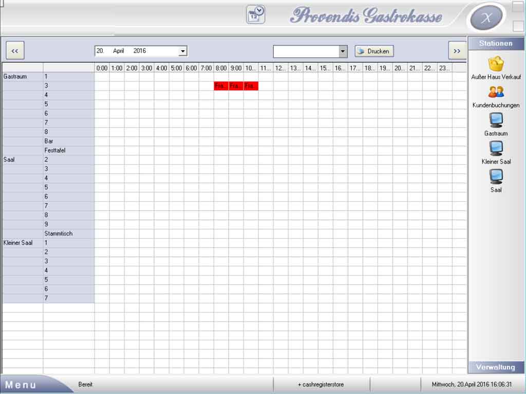Image resolution: width=526 pixels, height=394 pixels.
Task: Open Außer Haus Verkauf basket icon
Action: [x=496, y=64]
